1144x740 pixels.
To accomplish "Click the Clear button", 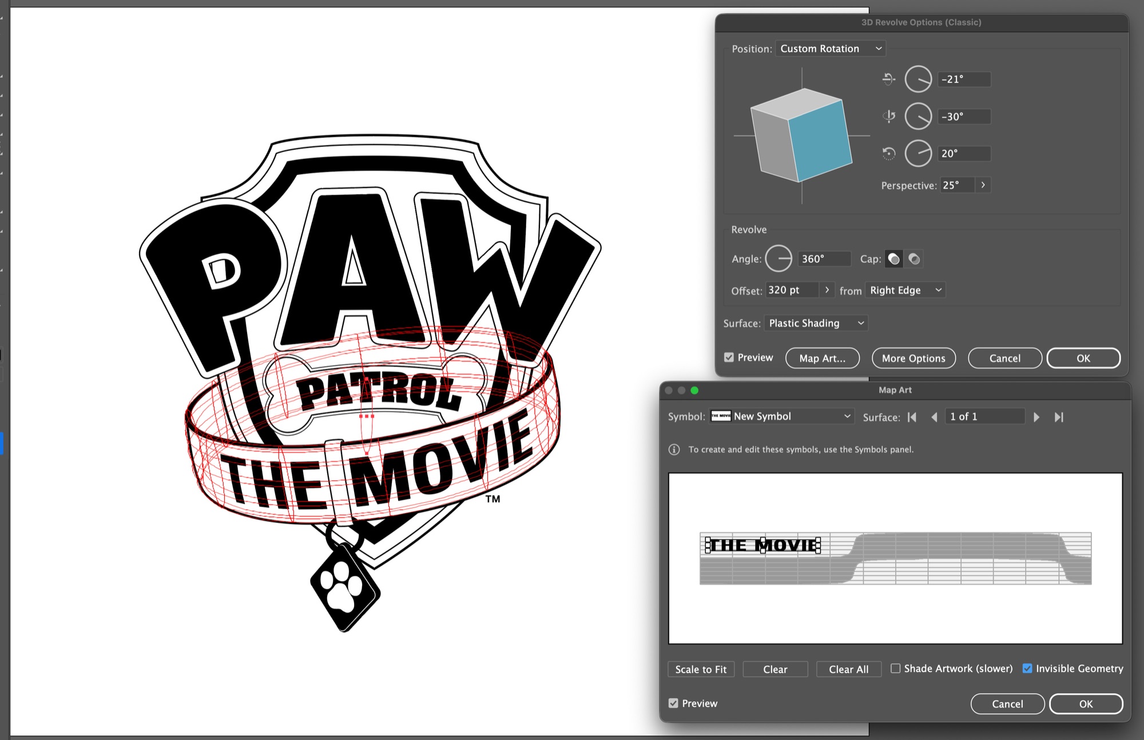I will (775, 669).
